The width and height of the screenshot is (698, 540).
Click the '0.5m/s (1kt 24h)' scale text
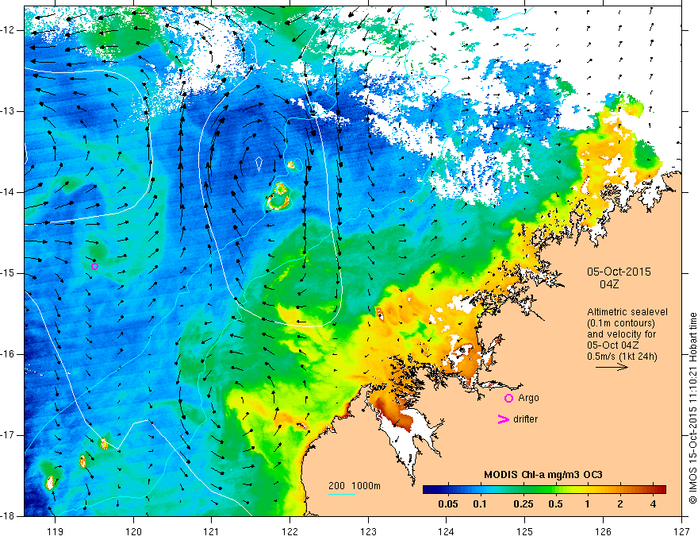pos(623,357)
